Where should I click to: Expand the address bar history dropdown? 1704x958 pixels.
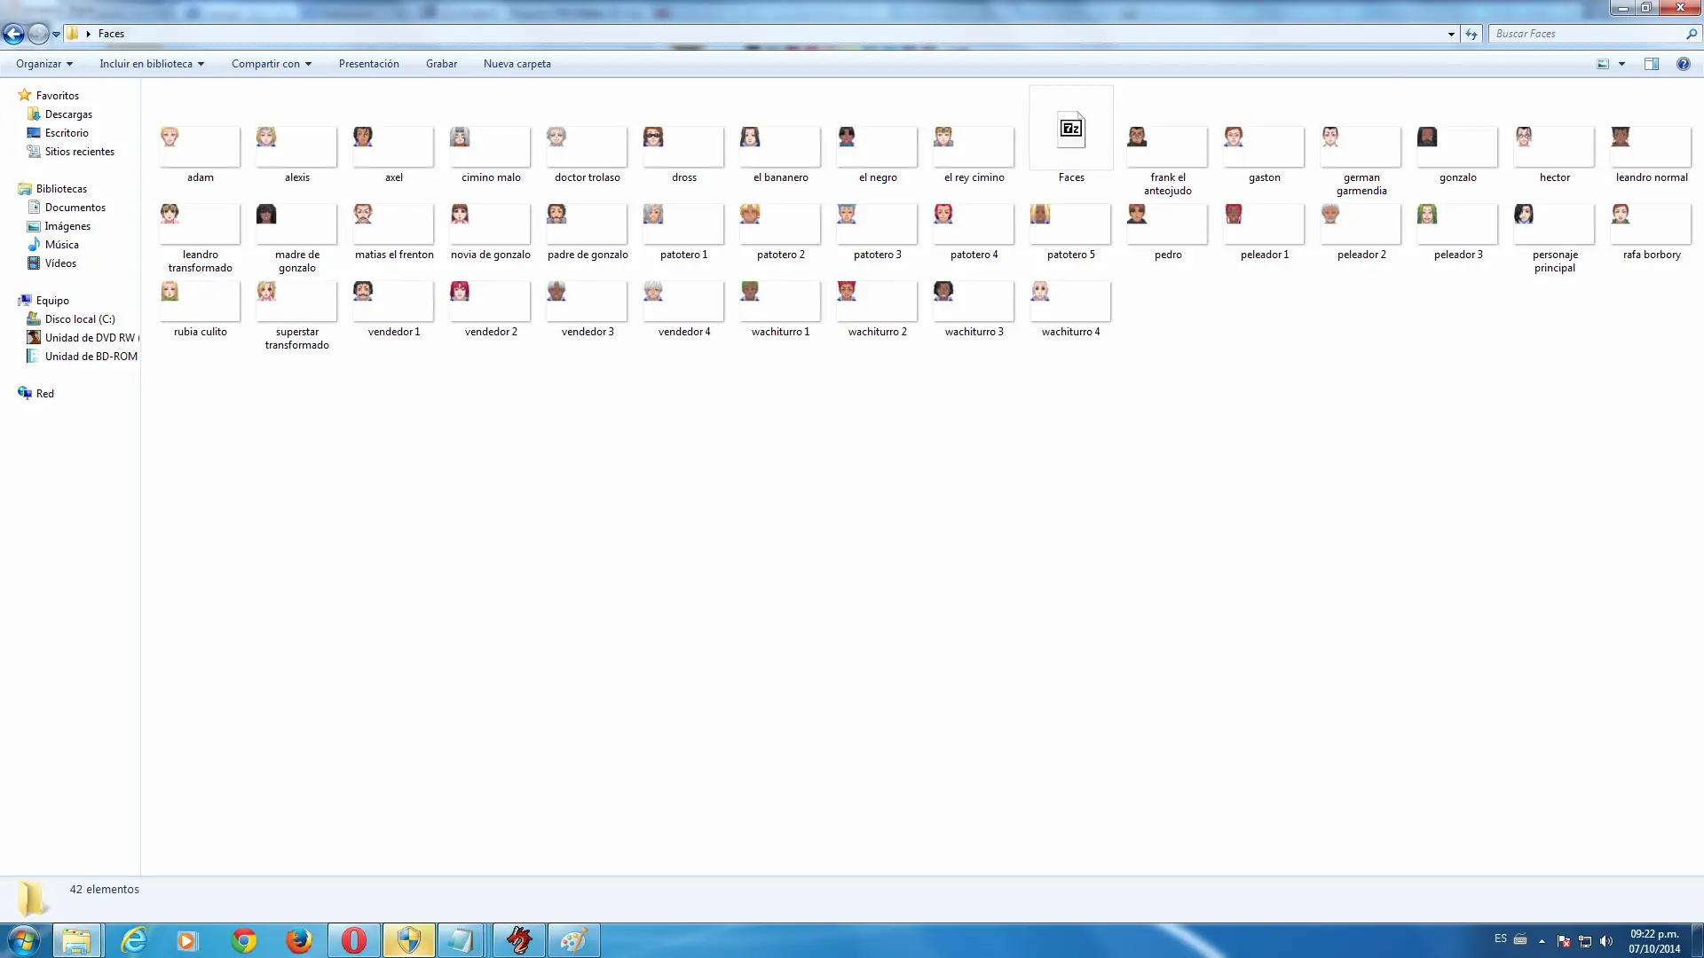(1451, 34)
